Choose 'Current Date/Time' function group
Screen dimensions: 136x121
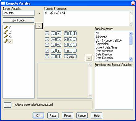click(106, 47)
